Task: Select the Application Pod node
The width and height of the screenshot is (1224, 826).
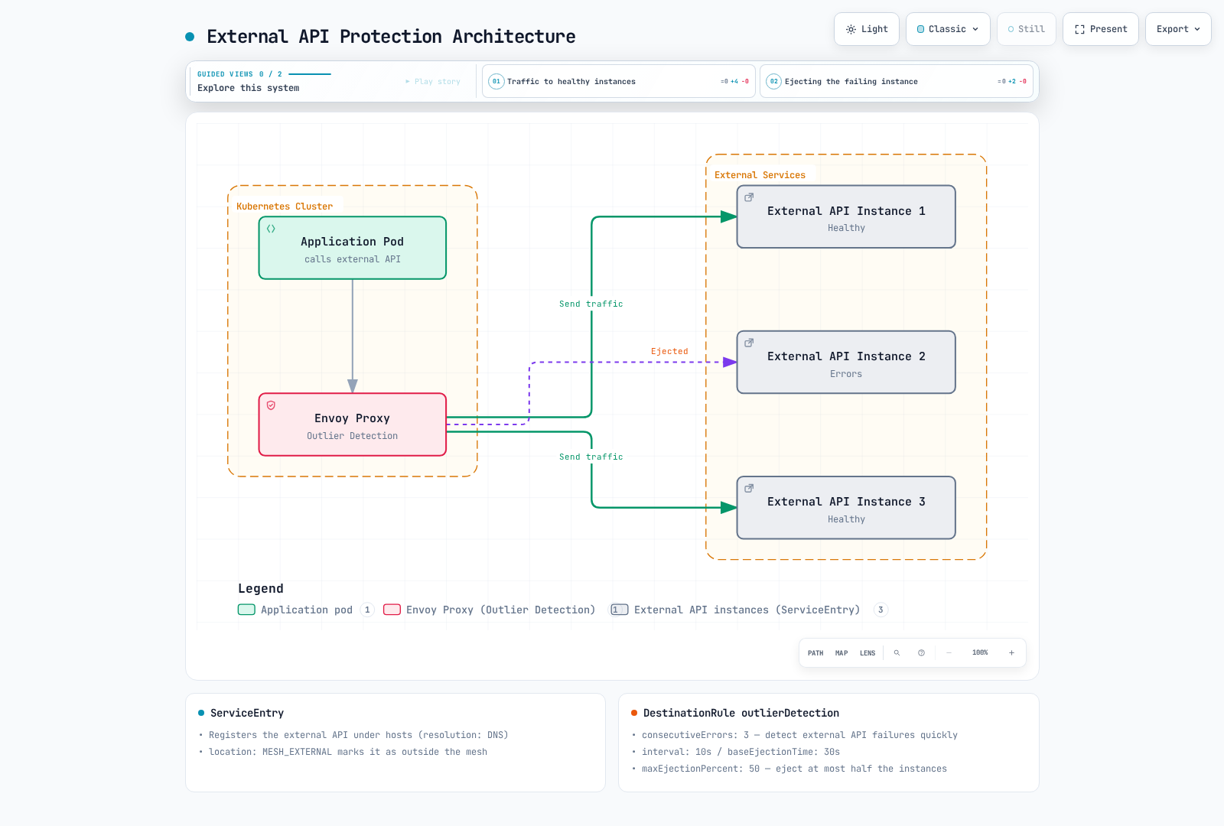Action: point(353,248)
